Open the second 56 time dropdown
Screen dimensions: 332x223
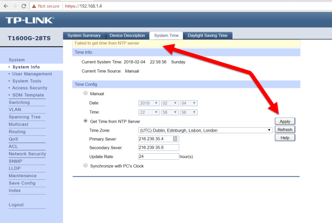[x=188, y=112]
